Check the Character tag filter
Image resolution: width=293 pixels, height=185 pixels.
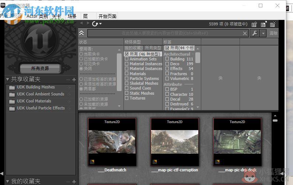tap(167, 94)
